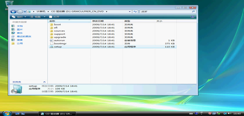This screenshot has height=116, width=244.
Task: Select the bootmgr file
Action: click(x=60, y=43)
